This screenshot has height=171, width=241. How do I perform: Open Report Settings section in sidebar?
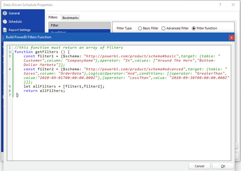[17, 30]
